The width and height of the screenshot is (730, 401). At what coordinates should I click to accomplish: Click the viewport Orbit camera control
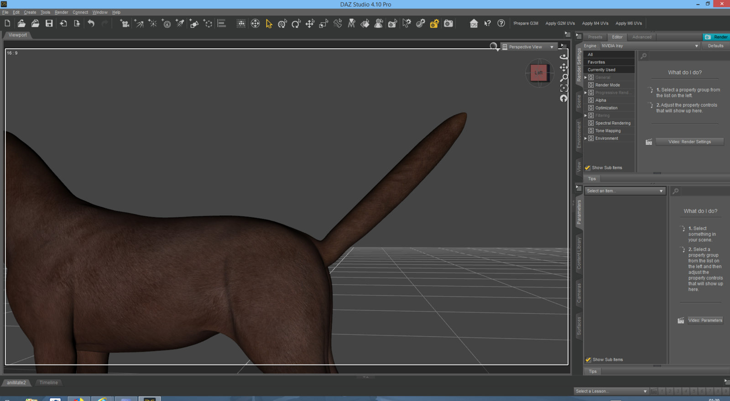click(564, 57)
